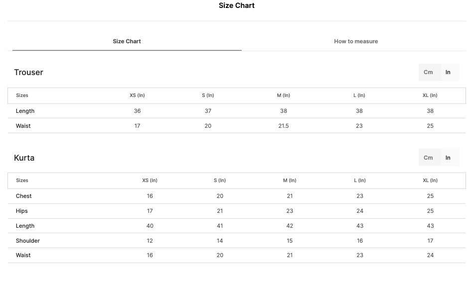Image resolution: width=471 pixels, height=281 pixels.
Task: Switch to the How to measure tab
Action: point(356,41)
